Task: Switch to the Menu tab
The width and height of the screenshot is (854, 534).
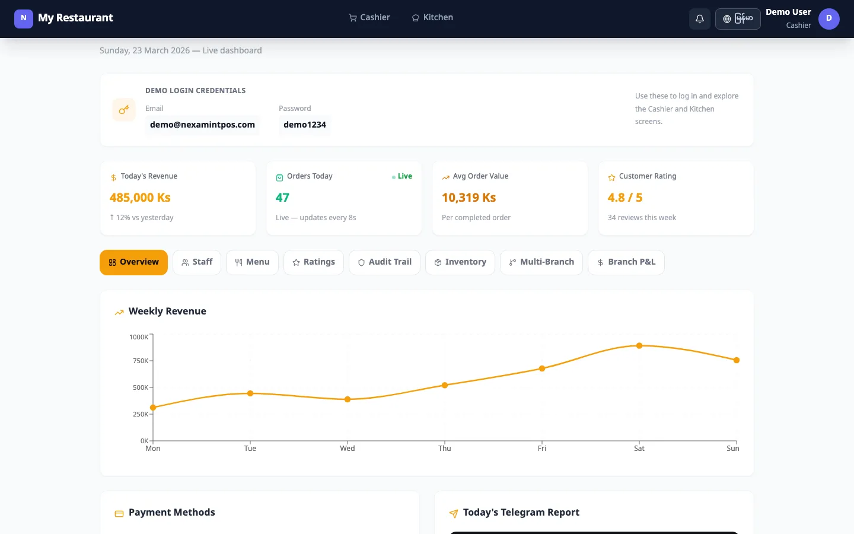Action: click(x=252, y=262)
